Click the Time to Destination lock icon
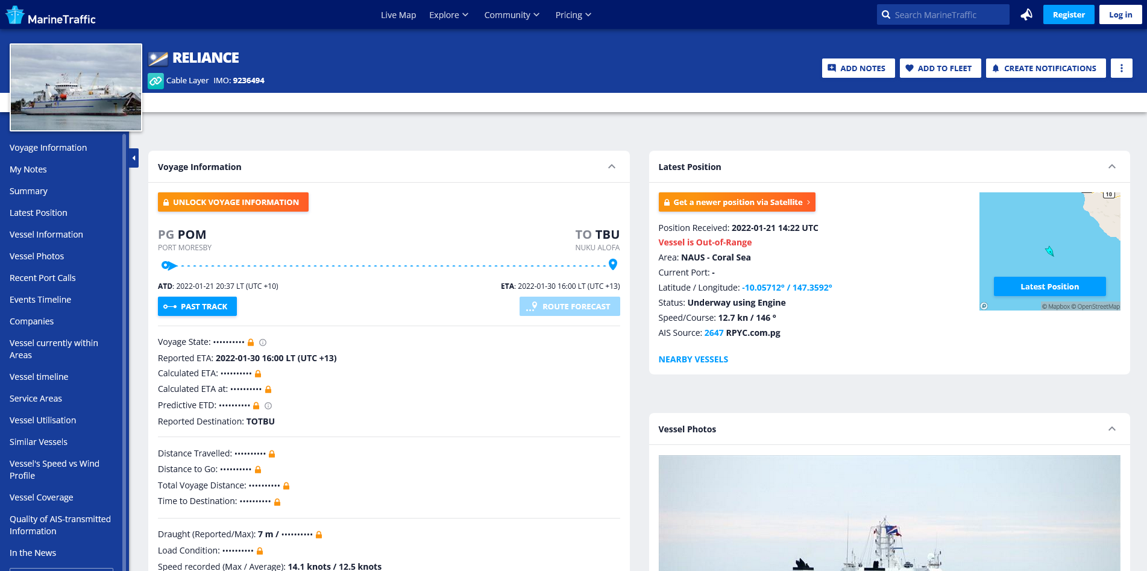Screen dimensions: 1147x571 [277, 502]
